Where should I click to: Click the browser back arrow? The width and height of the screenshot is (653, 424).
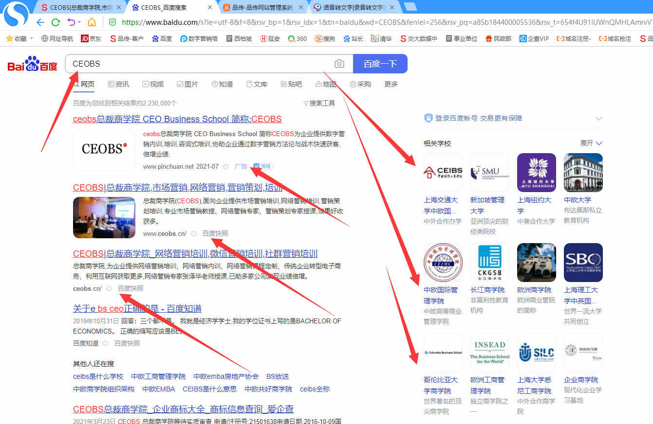tap(40, 22)
